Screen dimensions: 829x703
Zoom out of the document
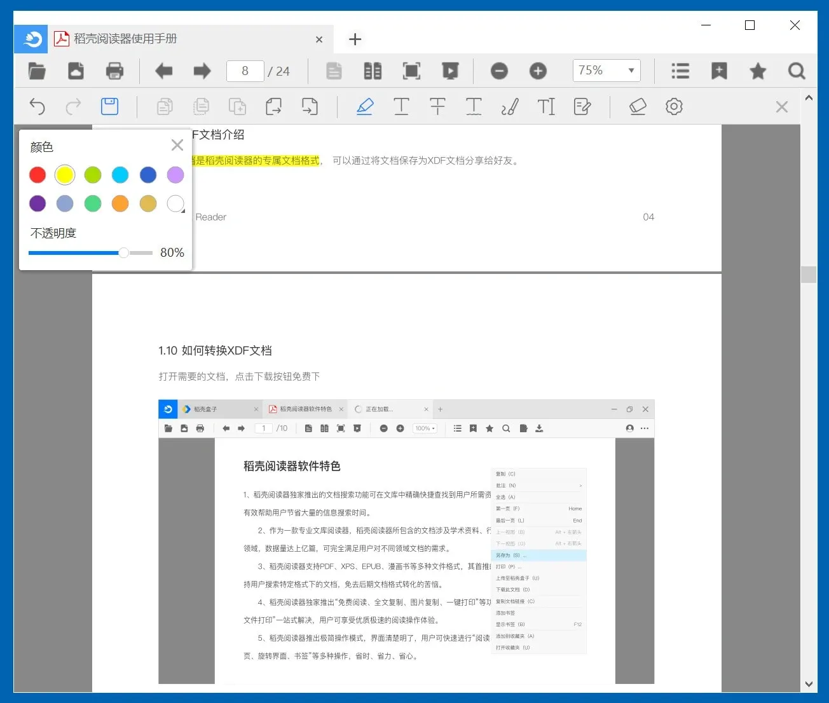[499, 71]
